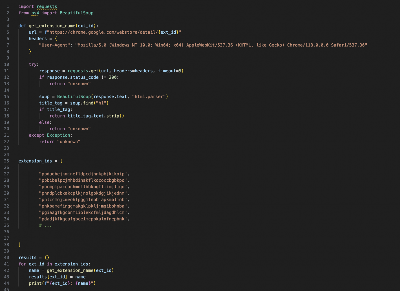This screenshot has height=291, width=400.
Task: Click the Mozilla/5.0 user agent string value
Action: [221, 45]
